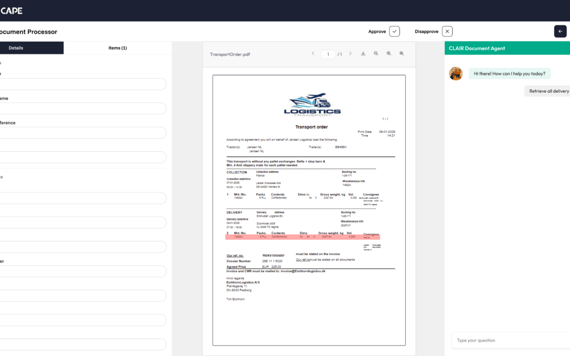
Task: Open the Items (1) tab
Action: click(117, 48)
